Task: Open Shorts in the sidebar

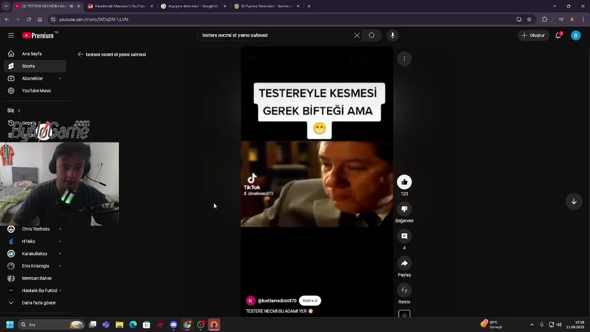Action: click(x=35, y=66)
